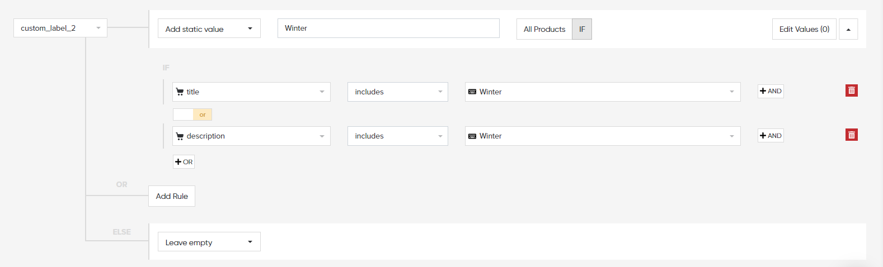883x267 pixels.
Task: Add AND condition to description row
Action: (x=771, y=136)
